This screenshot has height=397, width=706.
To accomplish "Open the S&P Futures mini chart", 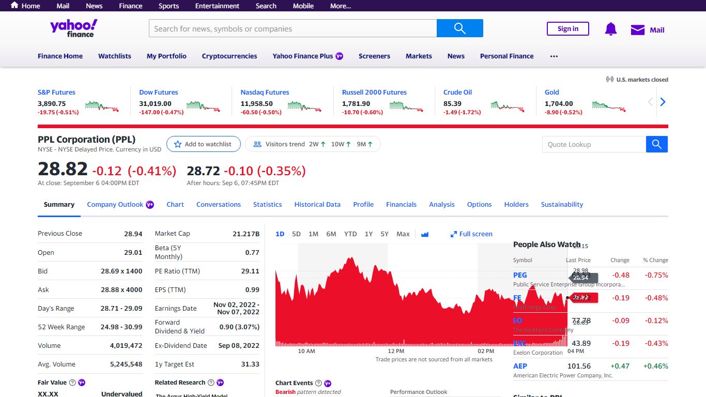I will pyautogui.click(x=102, y=106).
